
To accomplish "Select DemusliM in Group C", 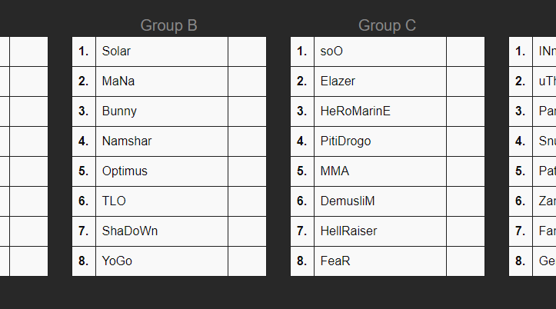I will (348, 201).
